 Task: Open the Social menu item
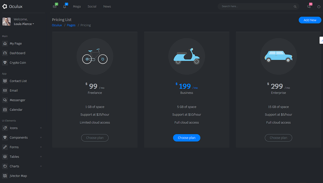(92, 6)
